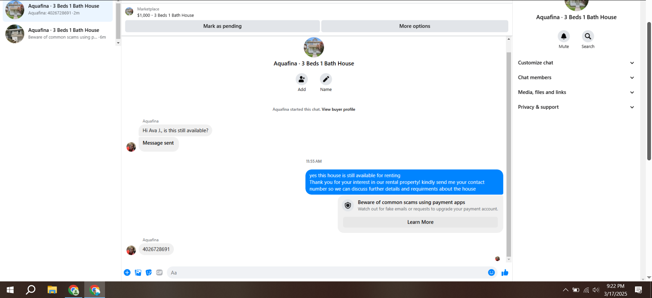Click the house photo atop the right info panel
This screenshot has width=652, height=298.
(576, 5)
